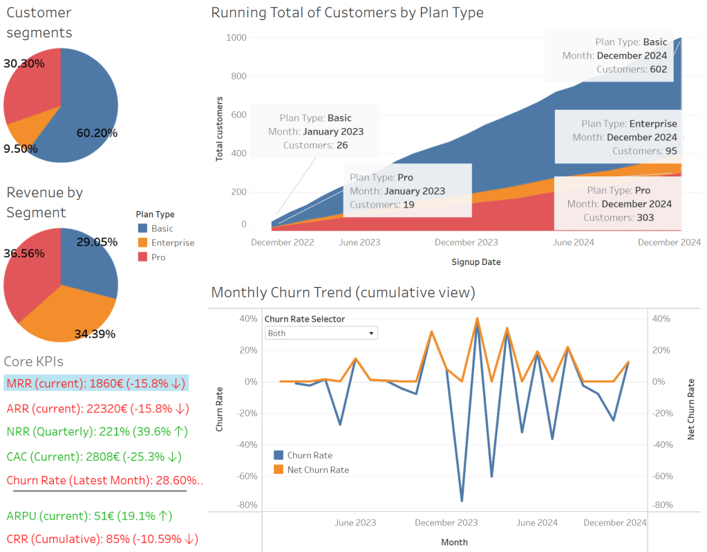The image size is (707, 552).
Task: Click the orange Net Churn Rate legend square
Action: [279, 470]
